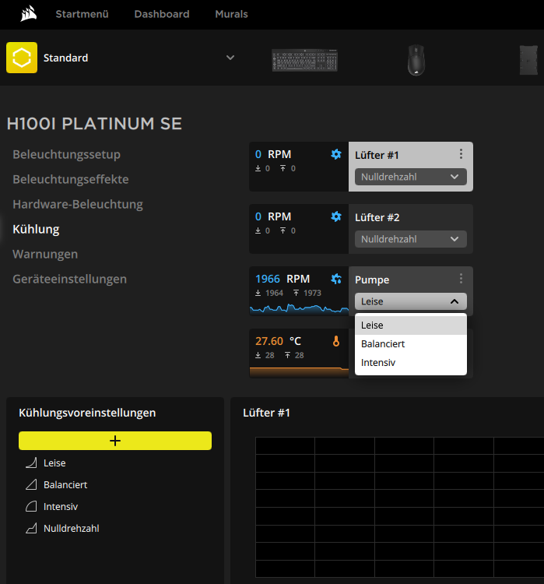Select the mouse device thumbnail
The image size is (544, 584).
(416, 60)
